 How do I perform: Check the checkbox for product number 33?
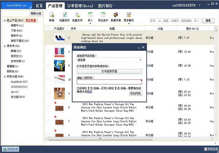click(48, 80)
